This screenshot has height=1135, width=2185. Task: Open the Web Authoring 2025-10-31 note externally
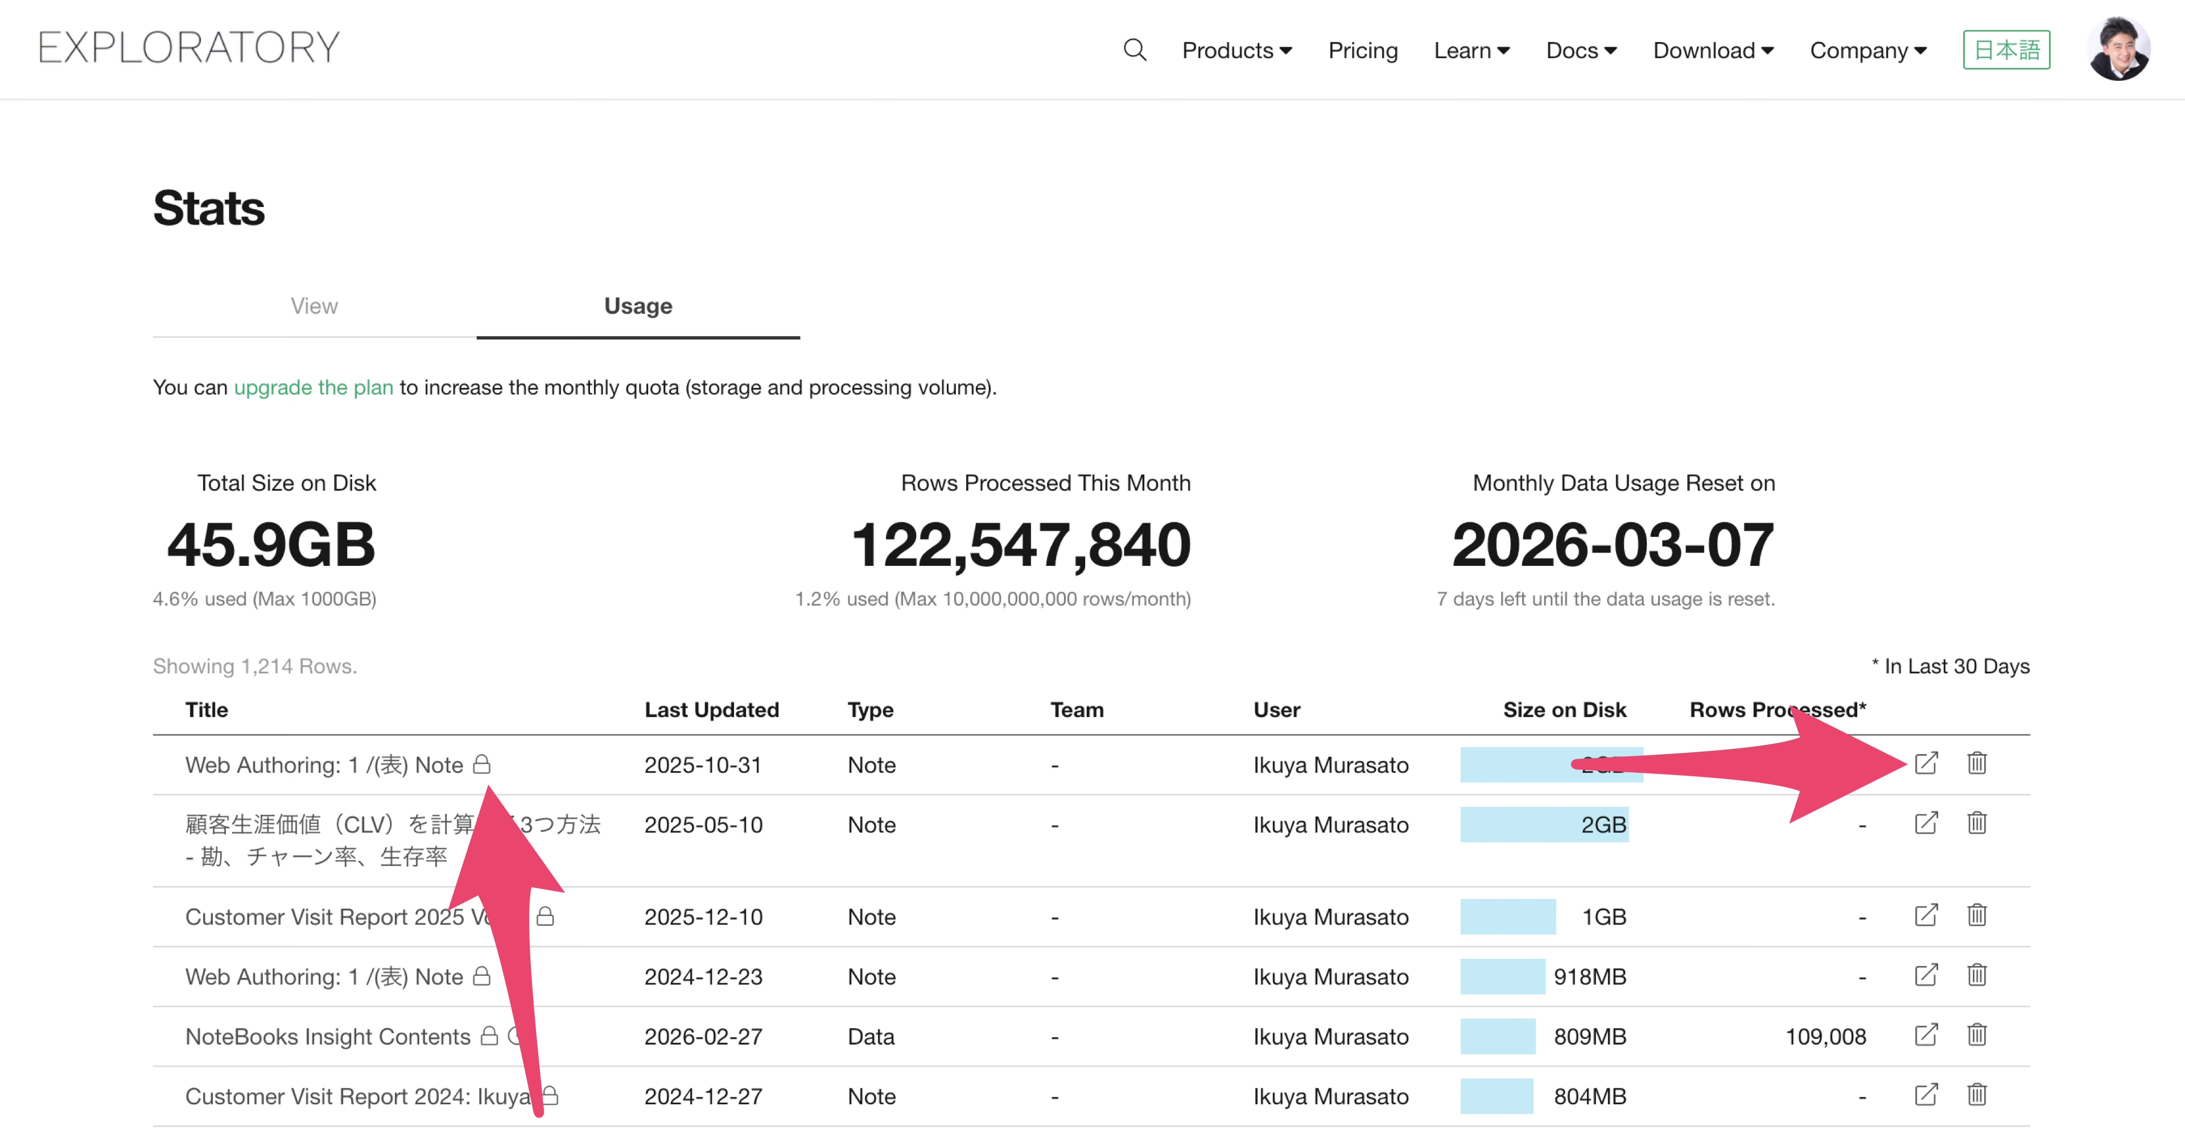[1926, 763]
